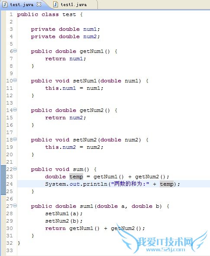210x256 pixels.
Task: Collapse the sum() method at line 22
Action: coord(15,169)
